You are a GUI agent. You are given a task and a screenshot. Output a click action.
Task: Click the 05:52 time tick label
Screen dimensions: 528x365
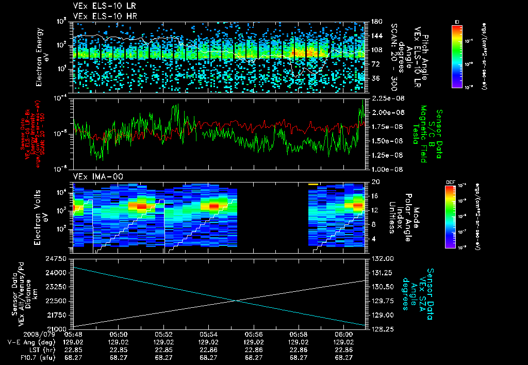(x=163, y=335)
